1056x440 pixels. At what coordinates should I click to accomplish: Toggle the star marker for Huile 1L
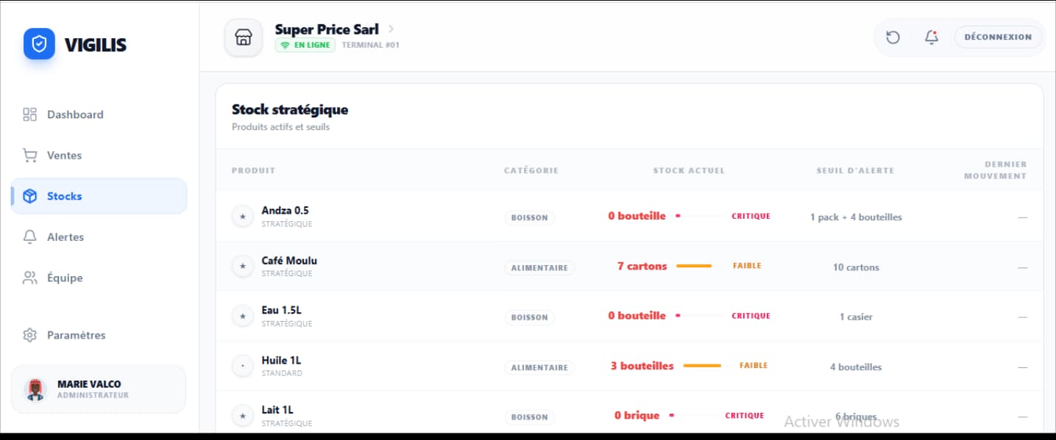pos(243,366)
